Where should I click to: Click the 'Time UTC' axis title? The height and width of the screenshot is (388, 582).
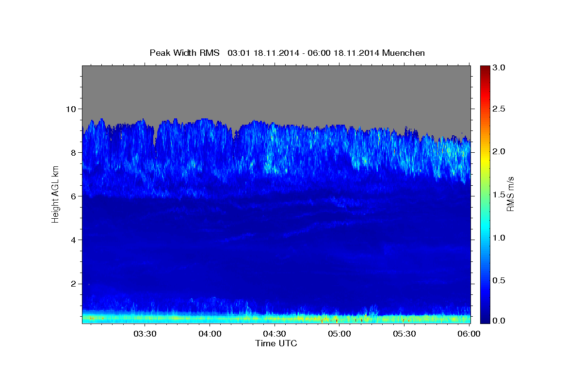tap(276, 343)
